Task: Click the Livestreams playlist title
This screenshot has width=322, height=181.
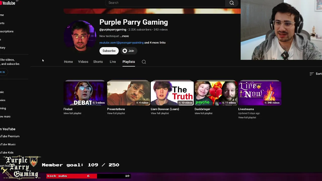Action: click(246, 109)
